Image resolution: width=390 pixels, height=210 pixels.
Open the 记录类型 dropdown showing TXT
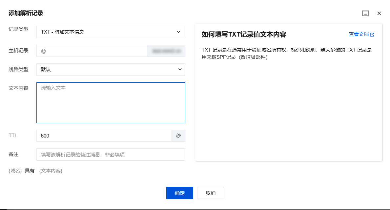pos(111,32)
